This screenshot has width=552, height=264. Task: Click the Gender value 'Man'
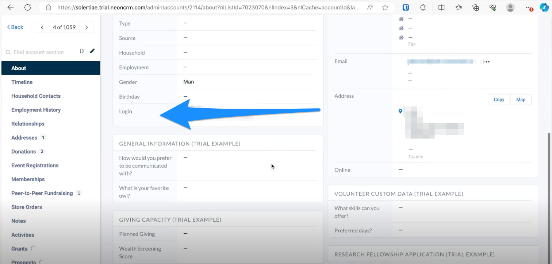(x=188, y=82)
